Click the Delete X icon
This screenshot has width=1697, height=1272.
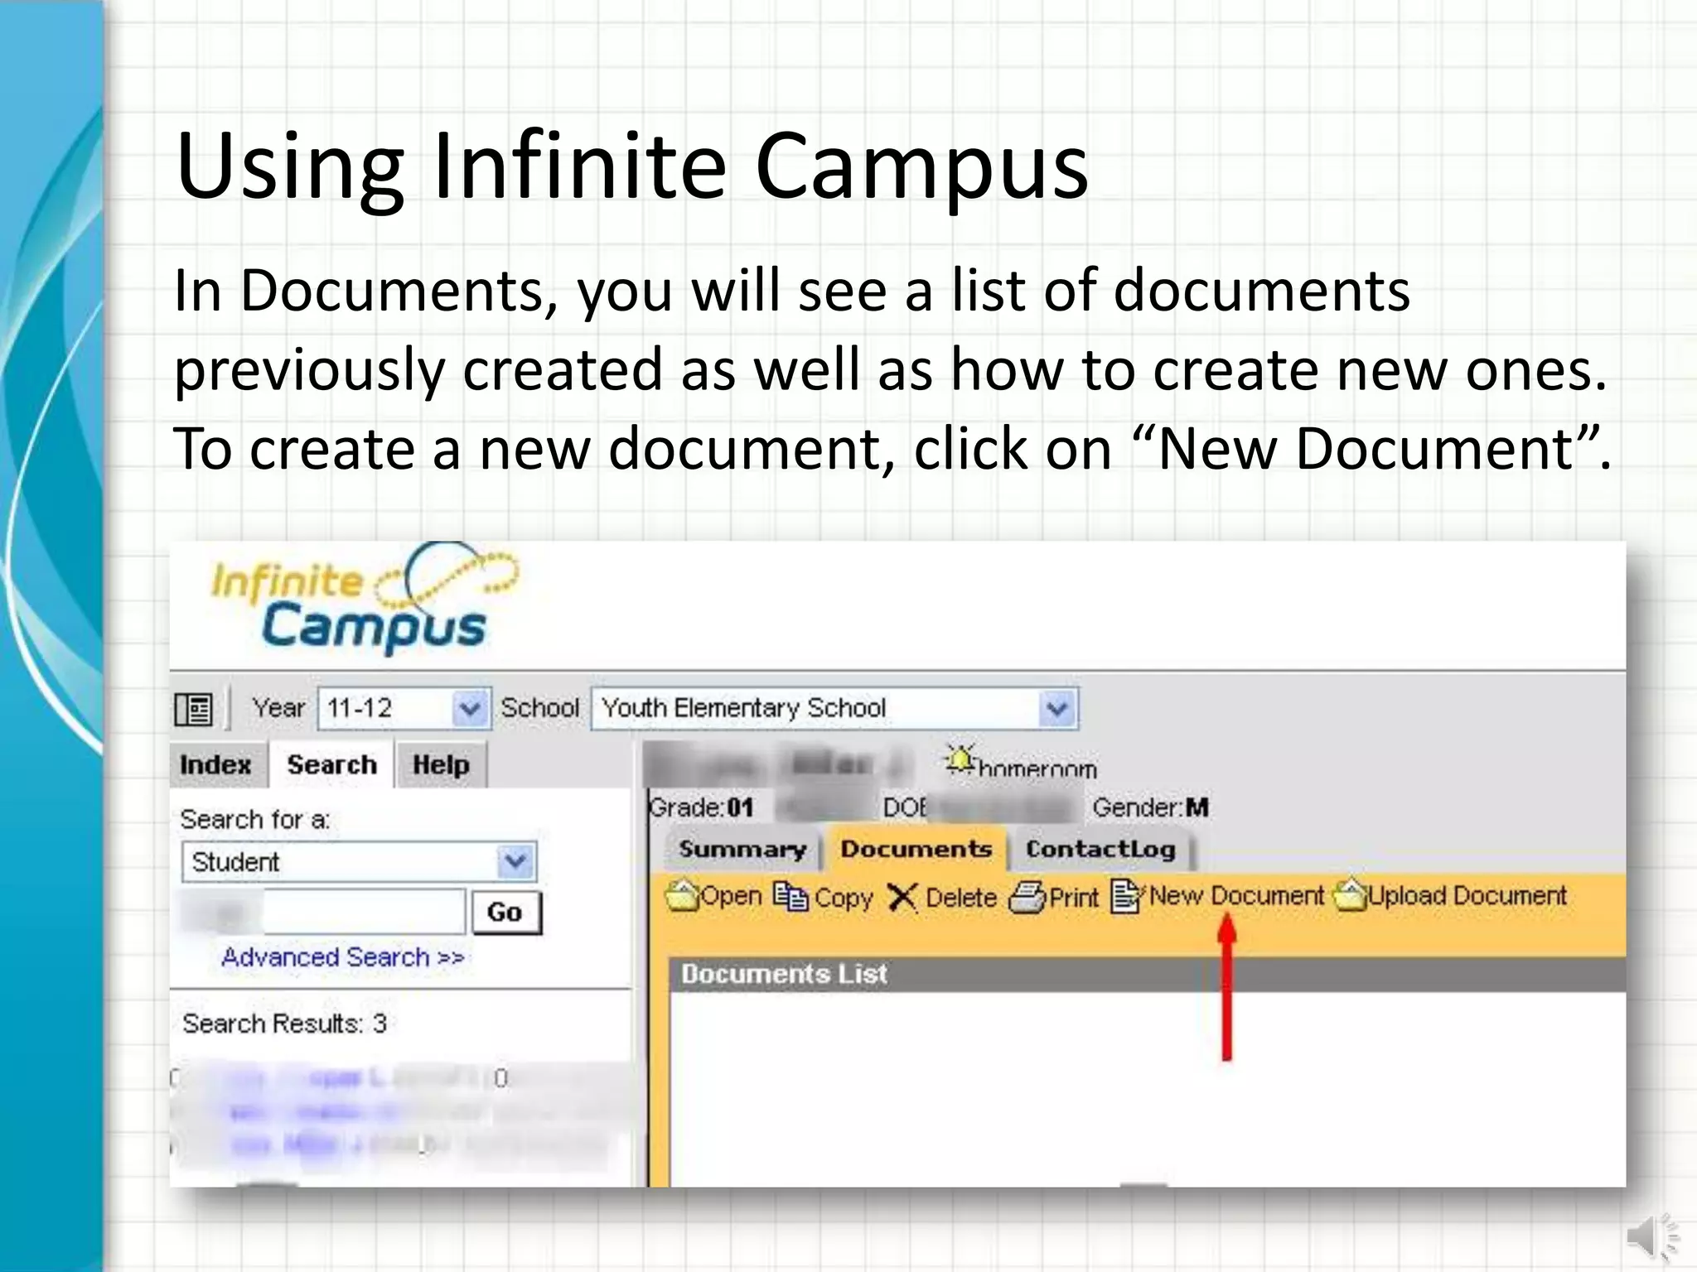tap(902, 897)
